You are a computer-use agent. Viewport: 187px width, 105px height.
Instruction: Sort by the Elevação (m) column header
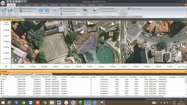click(46, 77)
